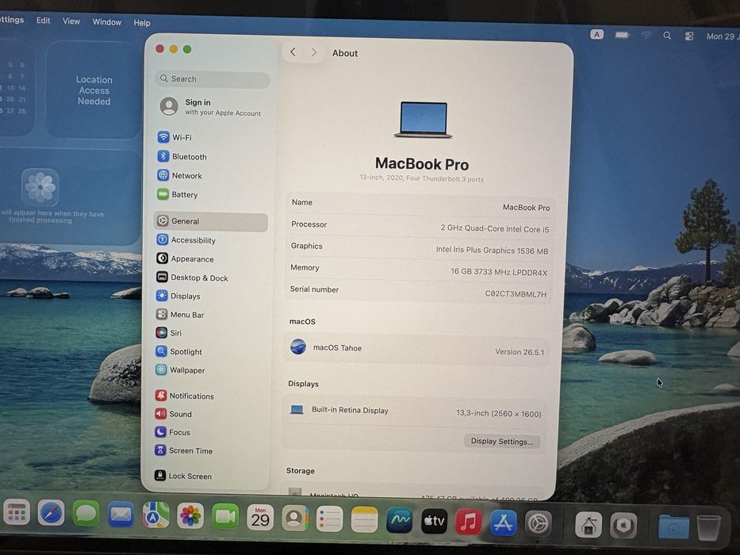Click the serial number C02CT3MBML7H

click(516, 294)
